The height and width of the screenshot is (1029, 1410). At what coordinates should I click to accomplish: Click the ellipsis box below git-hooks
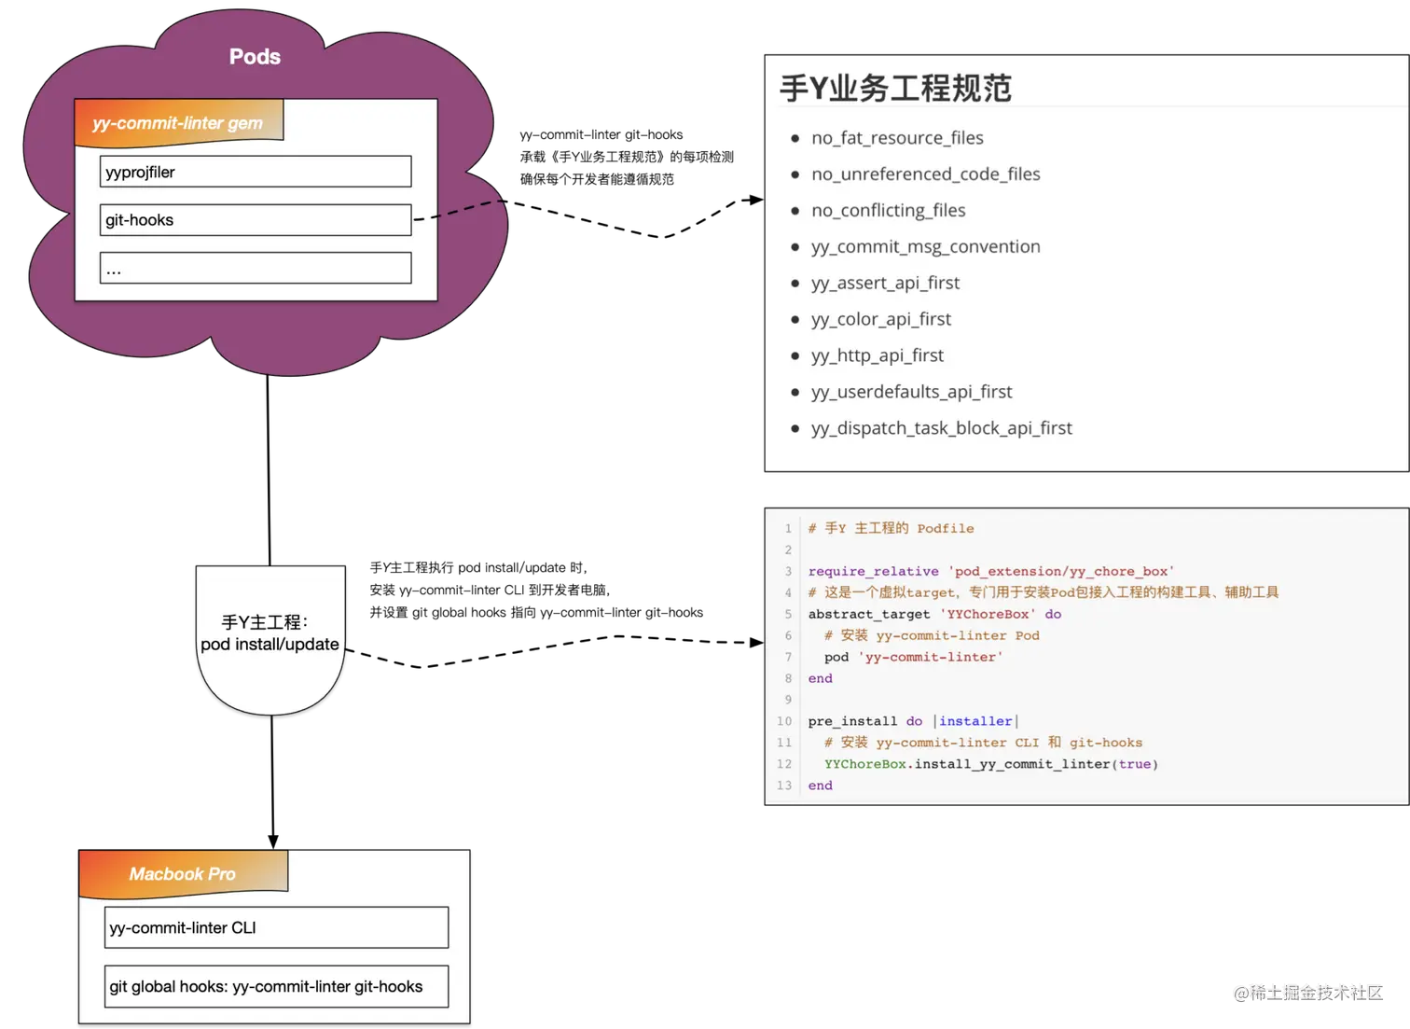coord(256,269)
